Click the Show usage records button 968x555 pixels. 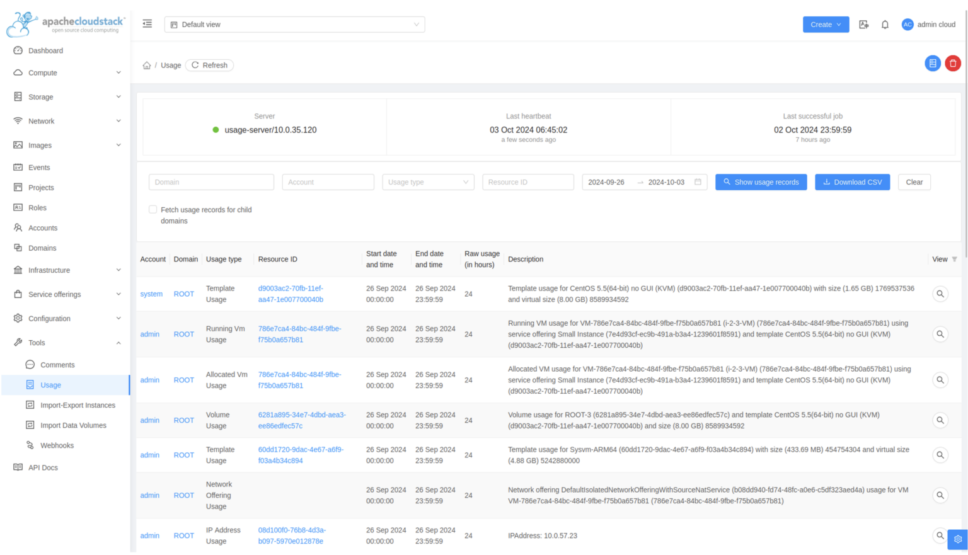tap(761, 181)
